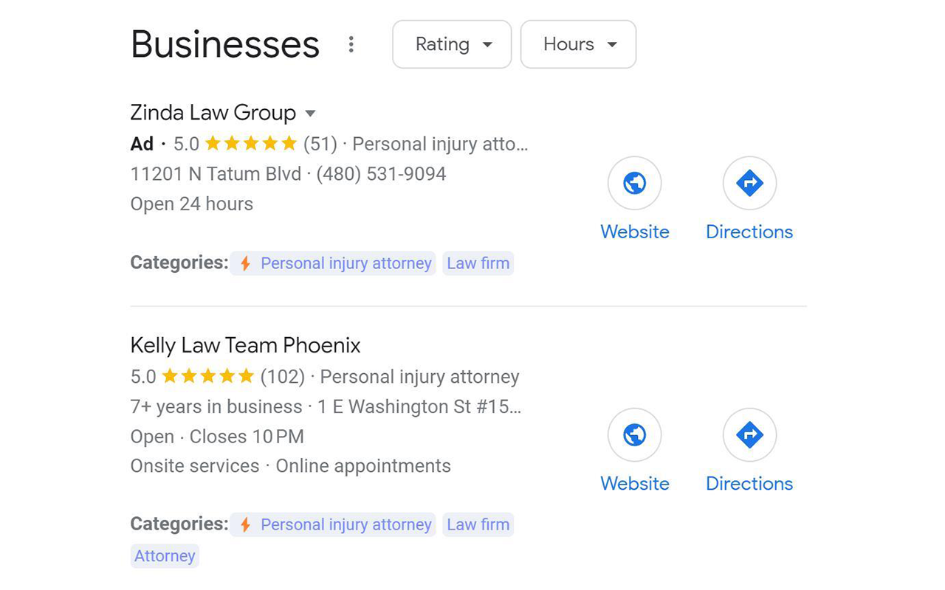Screen dimensions: 945x590
Task: Select the Attorney category tag
Action: pyautogui.click(x=165, y=555)
